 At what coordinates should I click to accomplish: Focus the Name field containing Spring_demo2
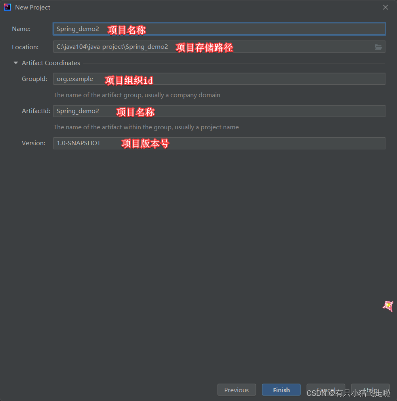click(219, 29)
